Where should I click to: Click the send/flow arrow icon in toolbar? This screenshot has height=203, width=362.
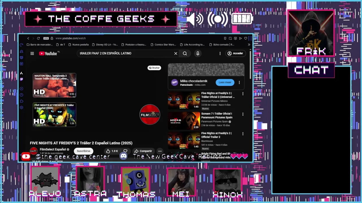[240, 38]
